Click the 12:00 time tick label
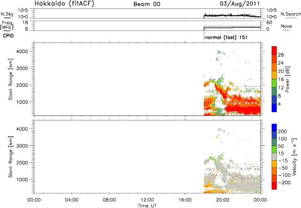Image resolution: width=301 pixels, height=208 pixels. (147, 200)
